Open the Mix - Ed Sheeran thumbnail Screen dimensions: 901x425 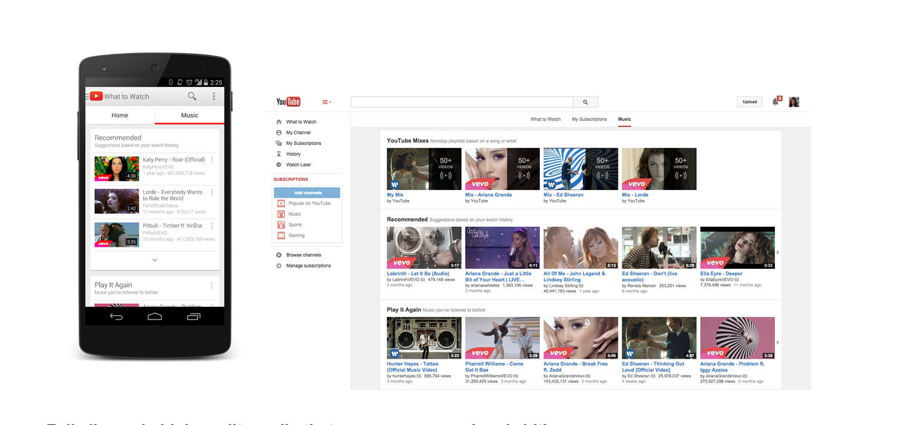580,169
